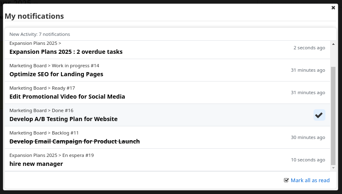Image resolution: width=342 pixels, height=194 pixels.
Task: Mark the A/B Testing Plan notification as read
Action: pyautogui.click(x=319, y=115)
